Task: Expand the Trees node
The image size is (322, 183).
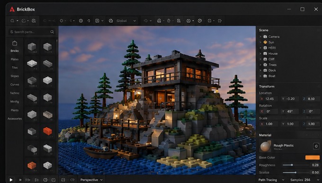Action: [260, 65]
